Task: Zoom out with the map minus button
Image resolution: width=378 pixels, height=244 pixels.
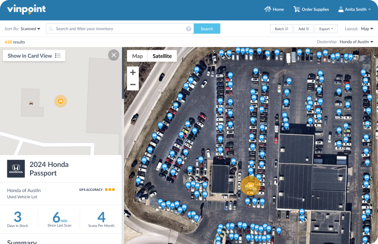Action: coord(133,85)
